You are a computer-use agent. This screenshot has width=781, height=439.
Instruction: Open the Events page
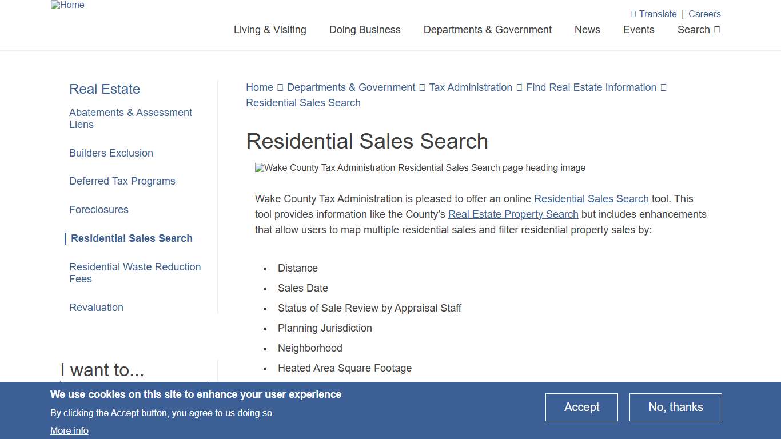click(639, 30)
